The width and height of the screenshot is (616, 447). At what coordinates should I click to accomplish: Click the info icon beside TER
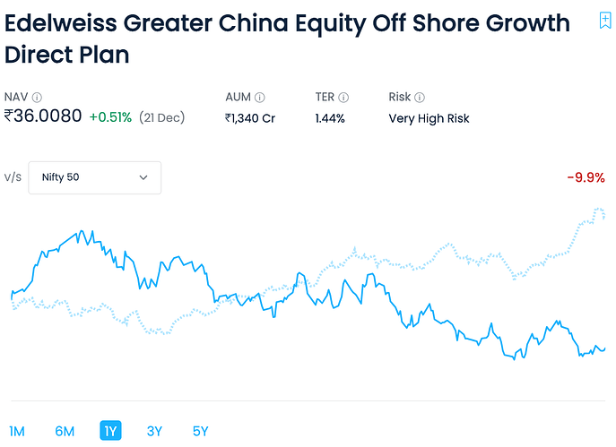[x=343, y=98]
